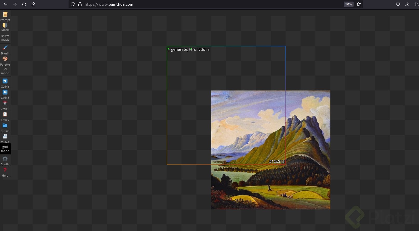This screenshot has width=419, height=231.
Task: Open the browser library icon
Action: tap(416, 4)
